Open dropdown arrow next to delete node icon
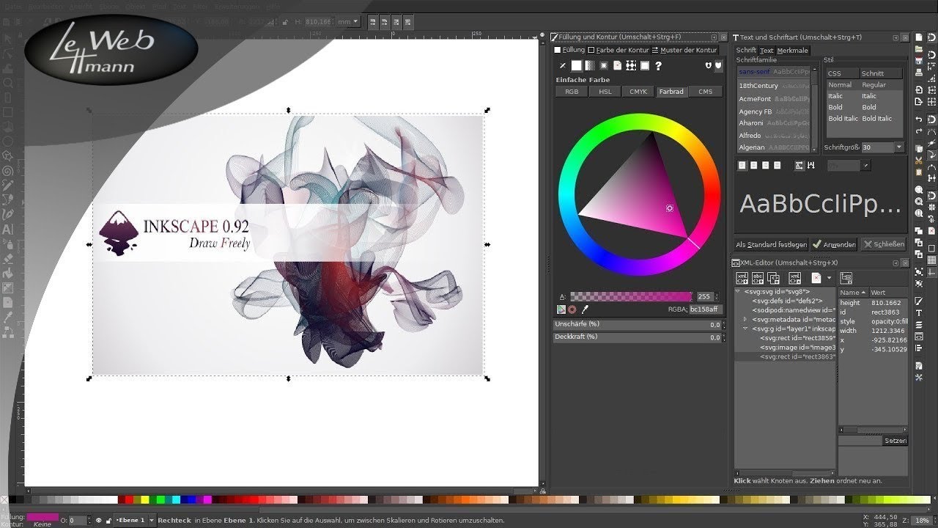The image size is (938, 528). pos(830,278)
